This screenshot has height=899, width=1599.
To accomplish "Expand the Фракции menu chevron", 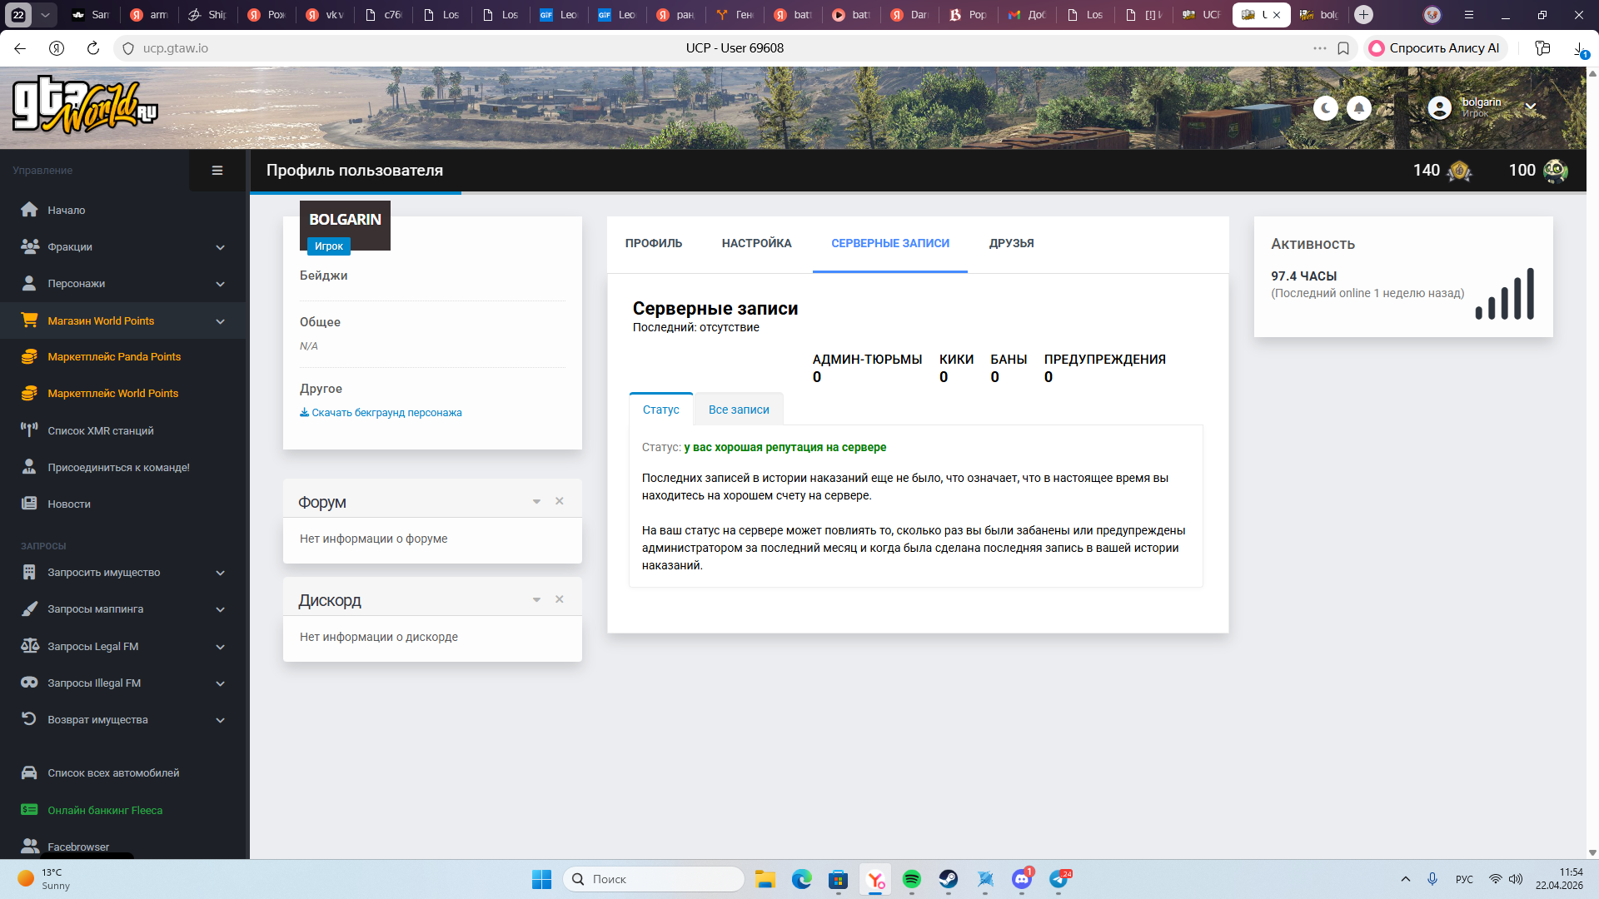I will pos(220,247).
